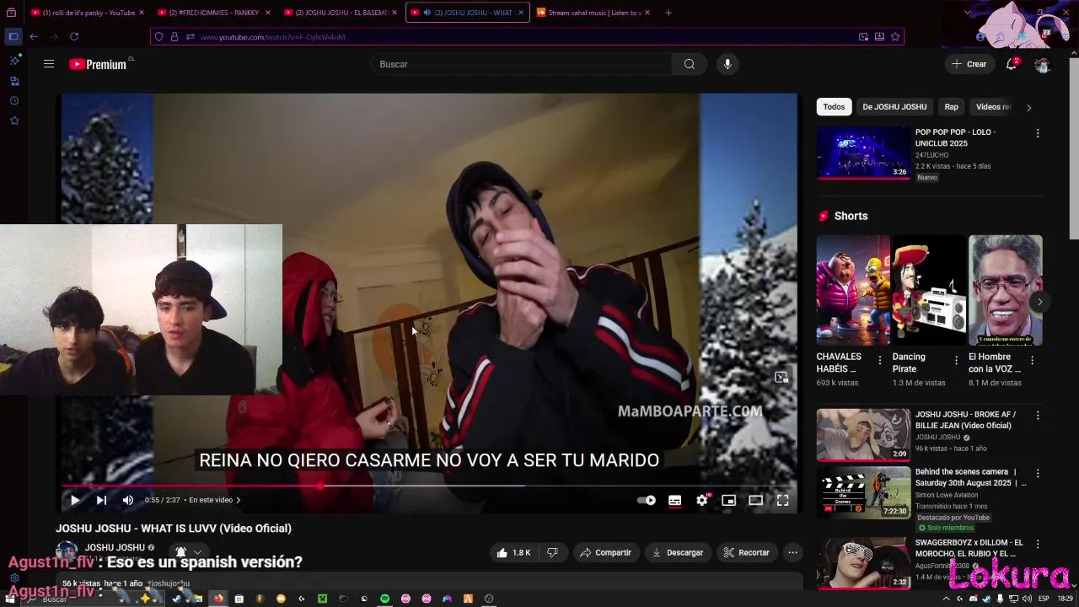Select the 'De JOSHU JOSHU' chip
Viewport: 1079px width, 607px height.
(x=894, y=107)
